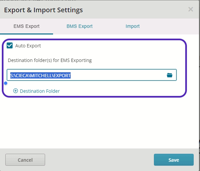
Task: Cancel the export settings changes
Action: tap(25, 160)
